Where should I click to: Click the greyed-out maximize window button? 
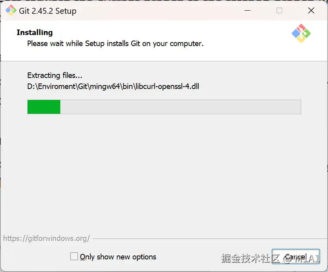(x=279, y=11)
